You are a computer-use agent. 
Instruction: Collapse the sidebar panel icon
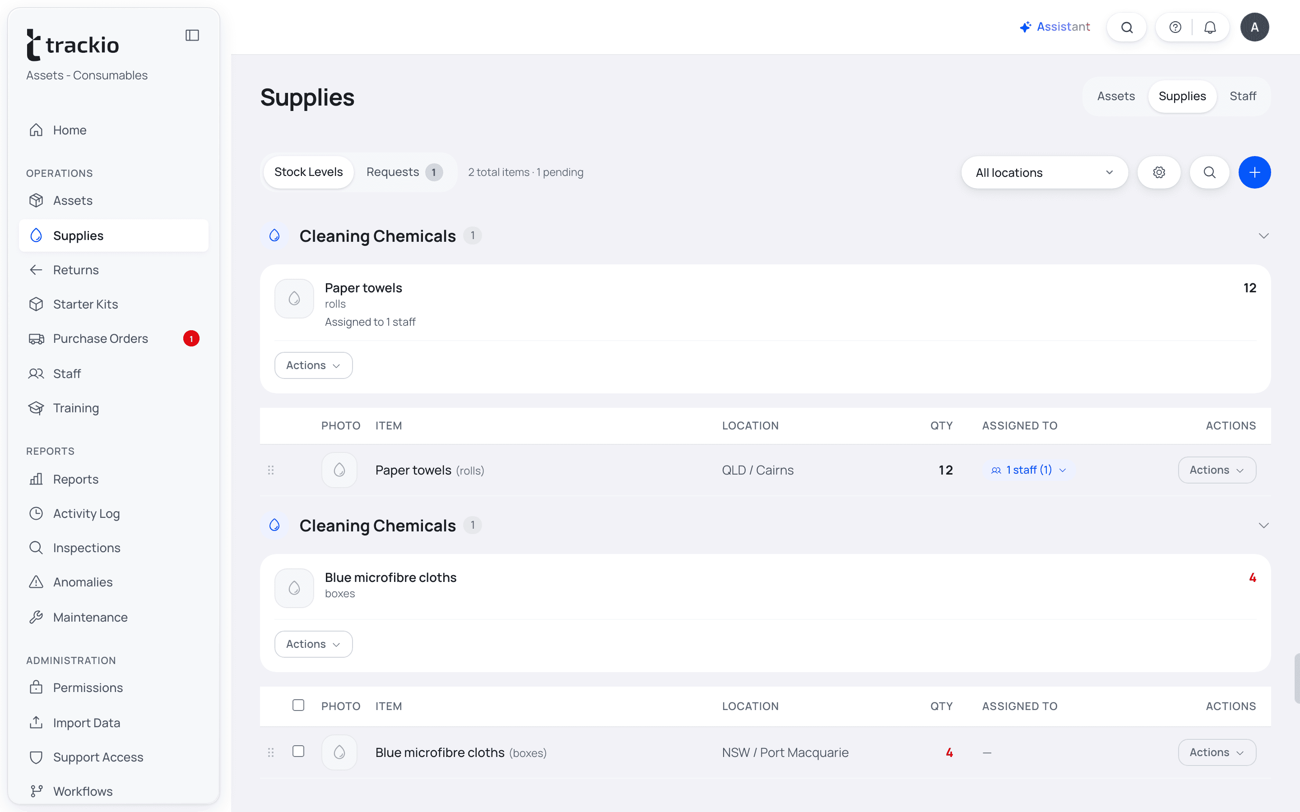192,36
